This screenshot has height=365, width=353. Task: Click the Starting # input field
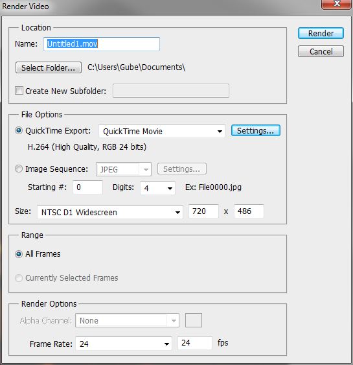(x=87, y=187)
